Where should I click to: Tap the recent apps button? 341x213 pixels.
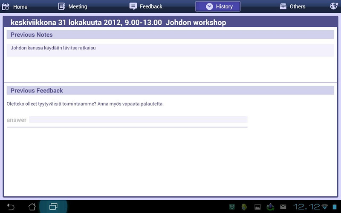pos(53,207)
